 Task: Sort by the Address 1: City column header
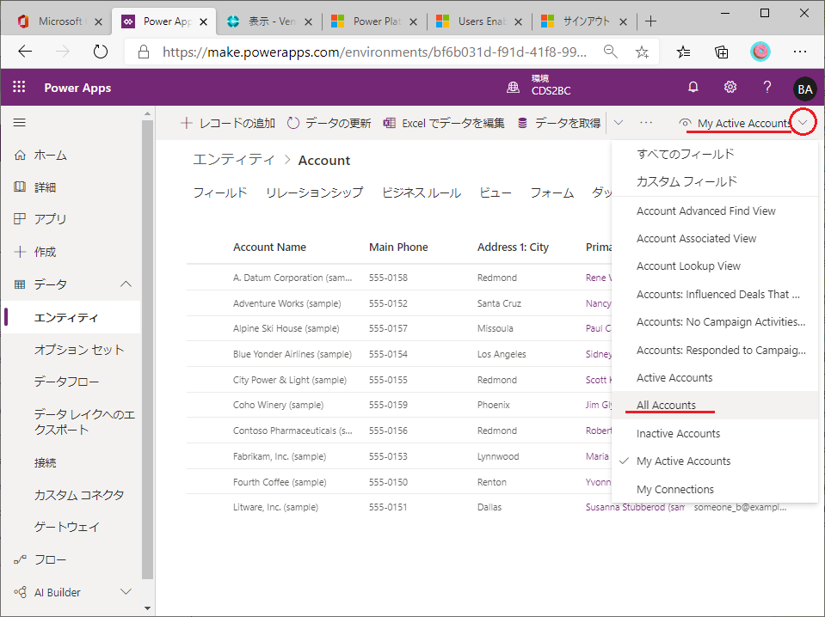coord(513,247)
